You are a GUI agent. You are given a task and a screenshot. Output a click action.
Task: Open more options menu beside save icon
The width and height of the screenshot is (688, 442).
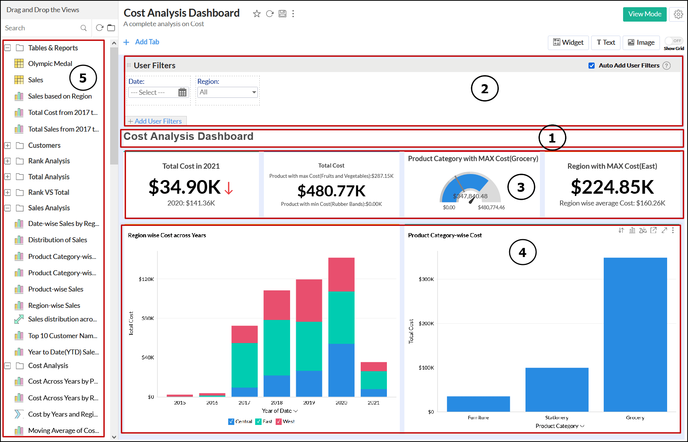click(293, 13)
